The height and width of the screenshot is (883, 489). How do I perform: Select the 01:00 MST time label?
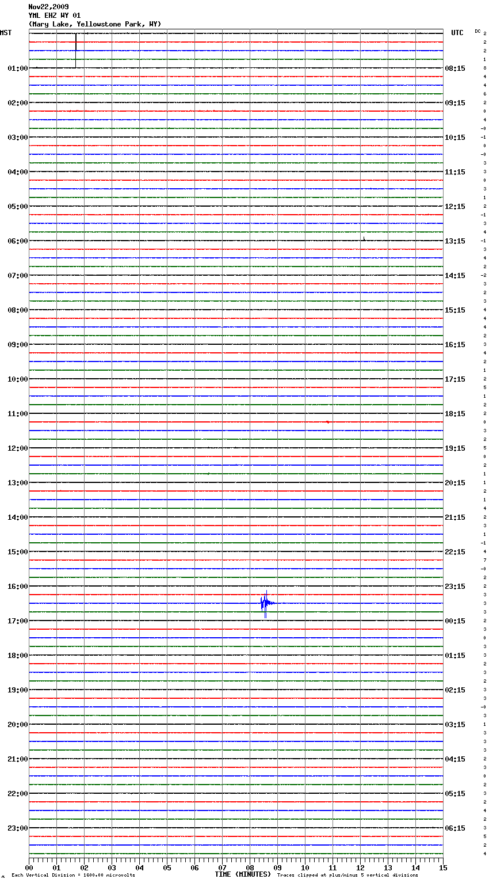coord(18,68)
